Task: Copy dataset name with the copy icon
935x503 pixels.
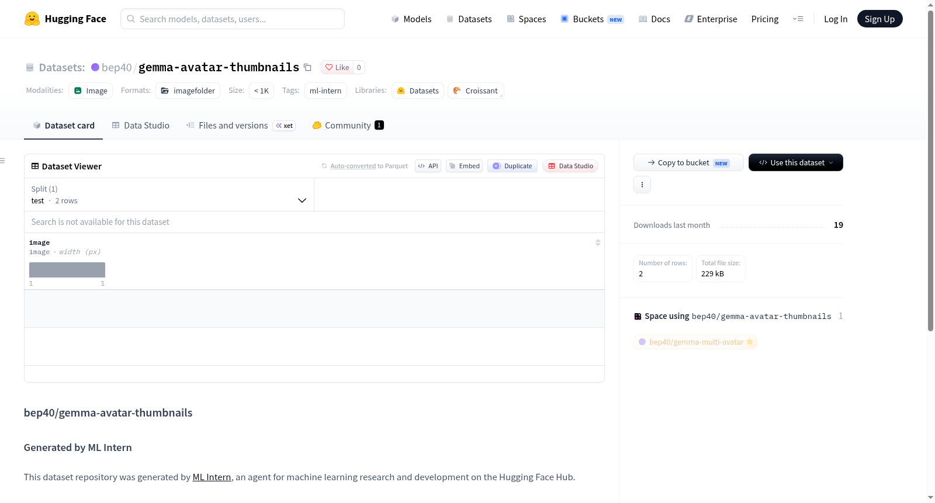Action: [x=307, y=67]
